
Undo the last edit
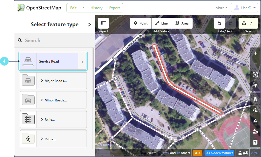pos(219,23)
